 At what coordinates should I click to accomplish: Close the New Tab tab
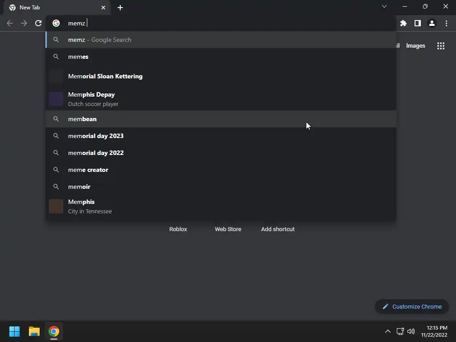103,8
